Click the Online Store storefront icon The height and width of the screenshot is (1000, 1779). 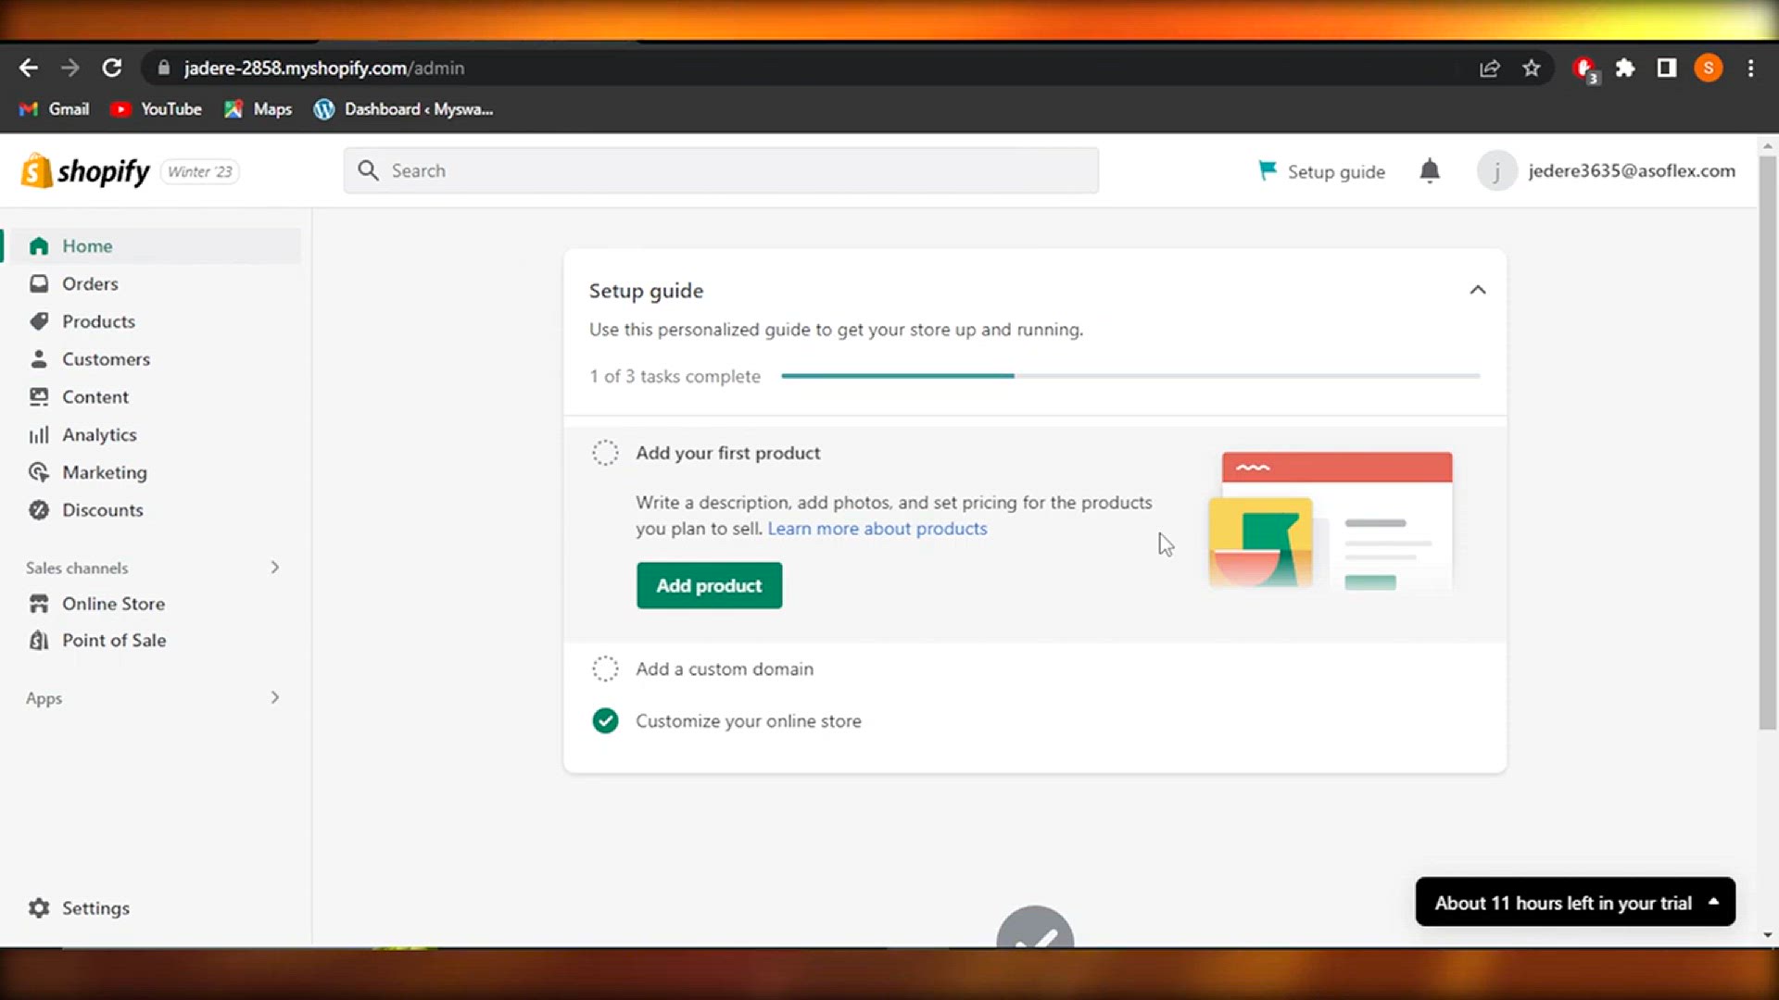(38, 604)
